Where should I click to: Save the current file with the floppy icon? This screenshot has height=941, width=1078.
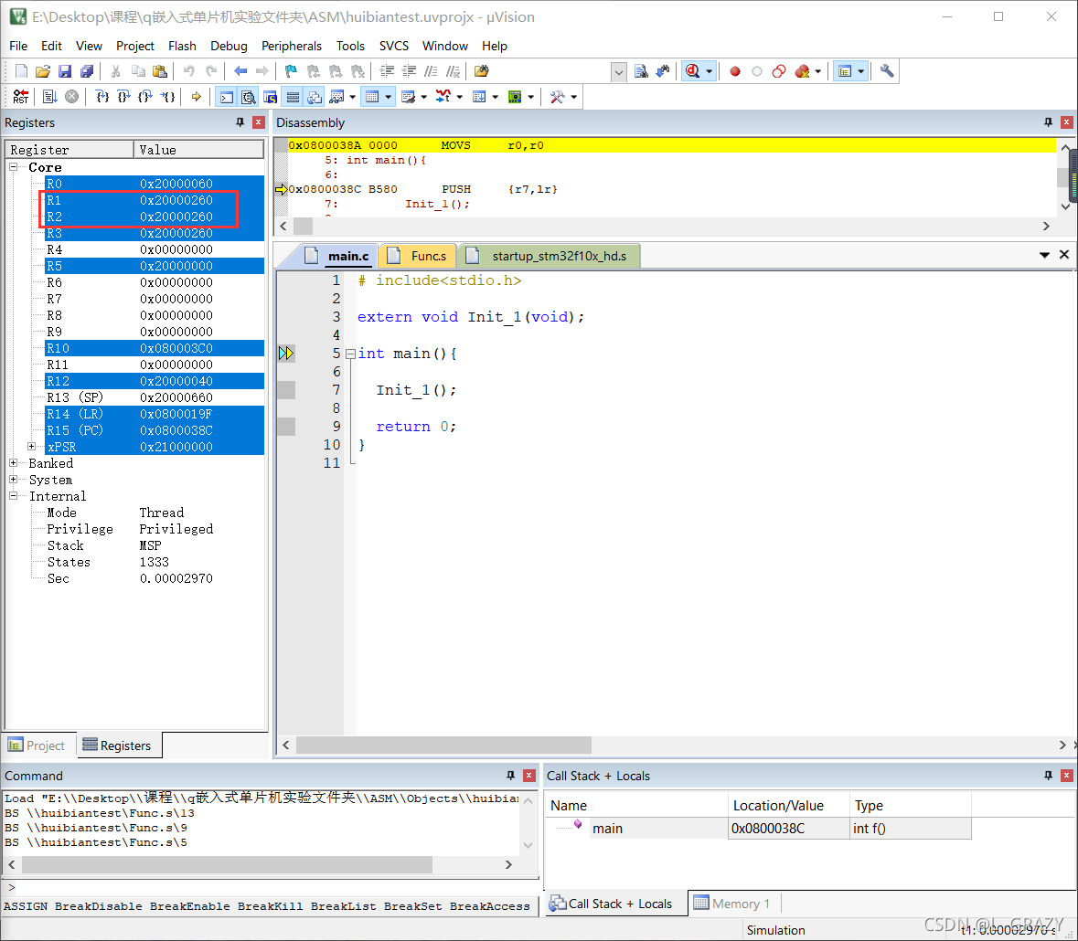coord(65,70)
